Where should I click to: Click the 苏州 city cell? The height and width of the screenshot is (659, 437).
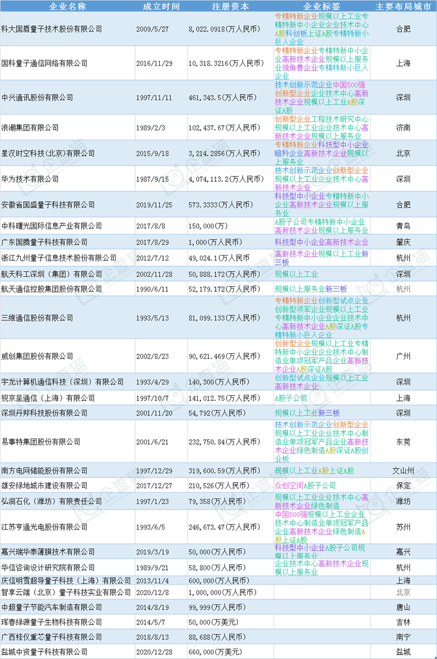403,527
